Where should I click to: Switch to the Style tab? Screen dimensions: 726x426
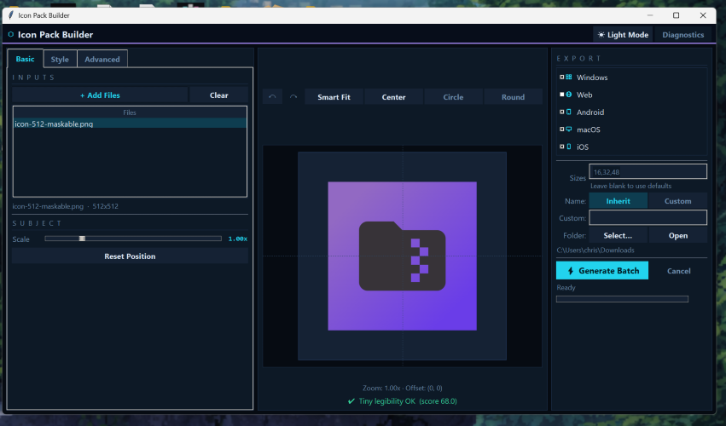click(x=60, y=59)
